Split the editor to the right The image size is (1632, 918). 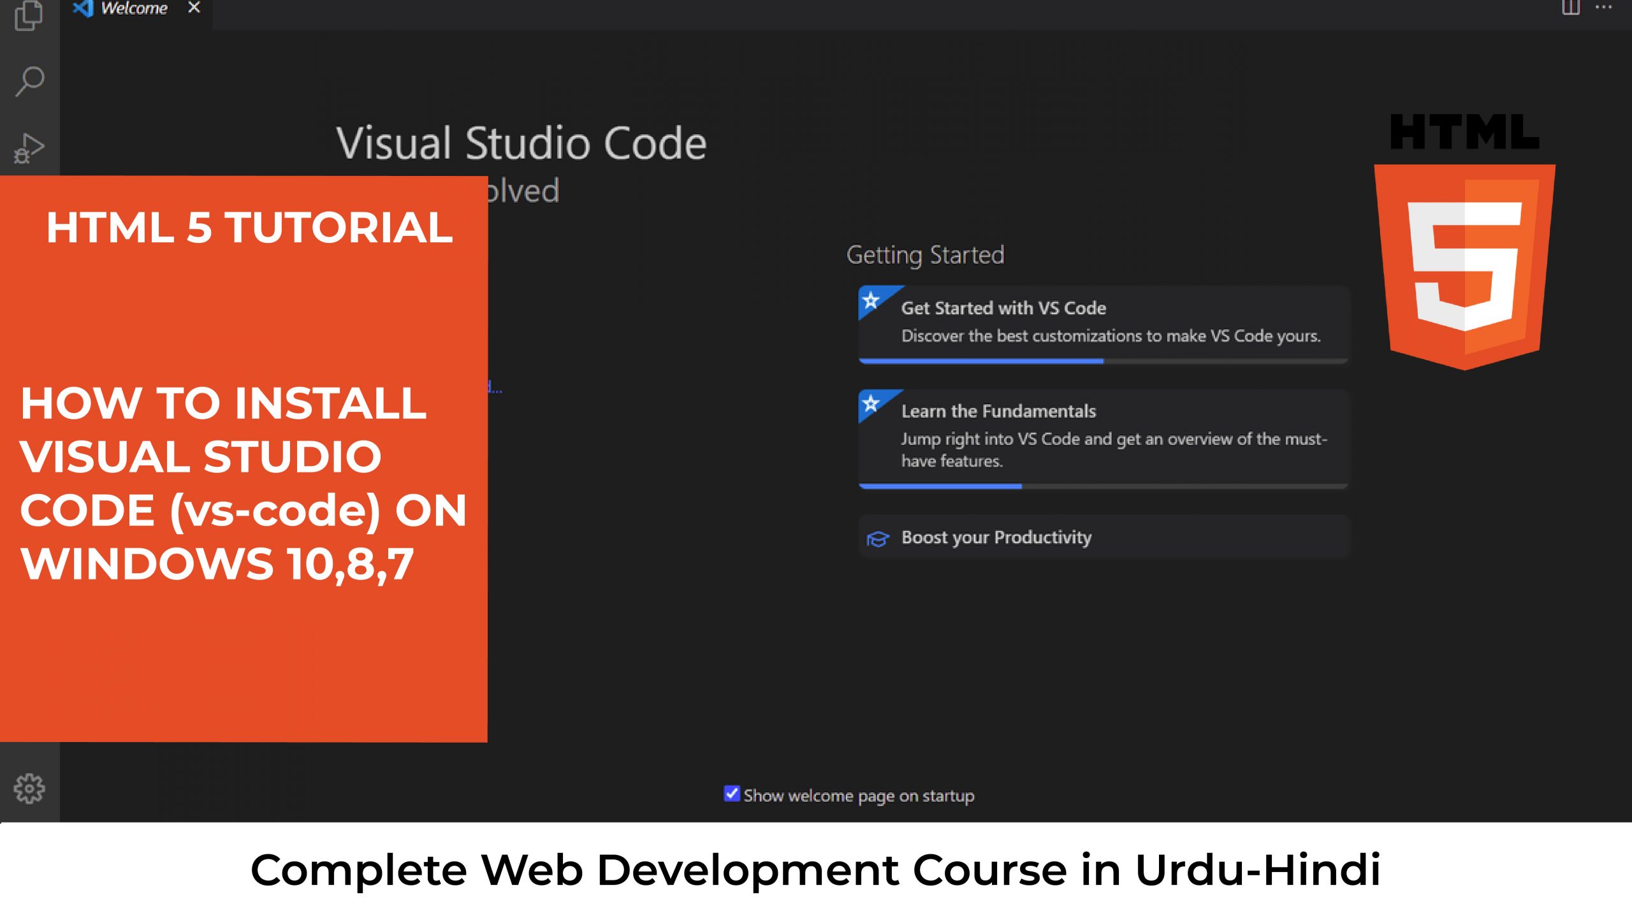[1571, 8]
